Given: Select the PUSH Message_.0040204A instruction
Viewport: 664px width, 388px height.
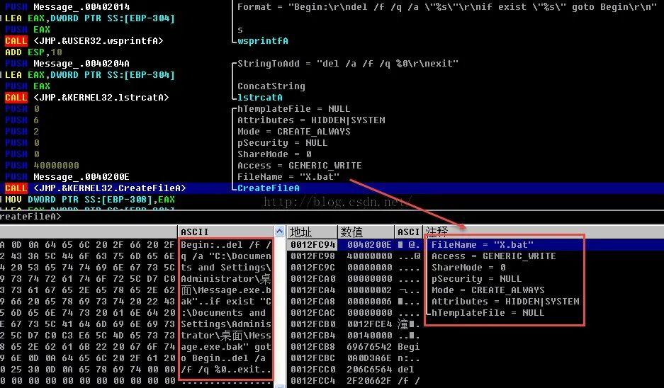Looking at the screenshot, I should 67,64.
